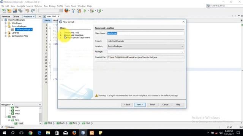Select the input node in Navigator
Screen dimensions: 243x136
(x=21, y=123)
